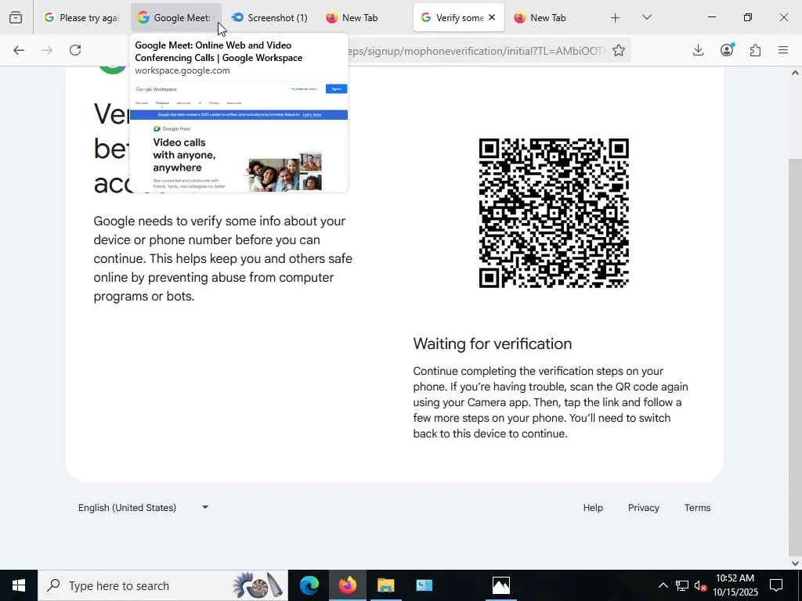Switch to the New Tab next to Screenshot (1)

[363, 17]
